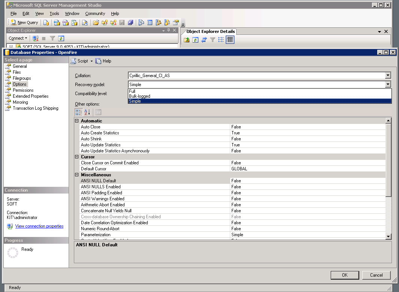Screen dimensions: 399x292
Task: Click the Summary list toolbar icon
Action: pyautogui.click(x=150, y=22)
